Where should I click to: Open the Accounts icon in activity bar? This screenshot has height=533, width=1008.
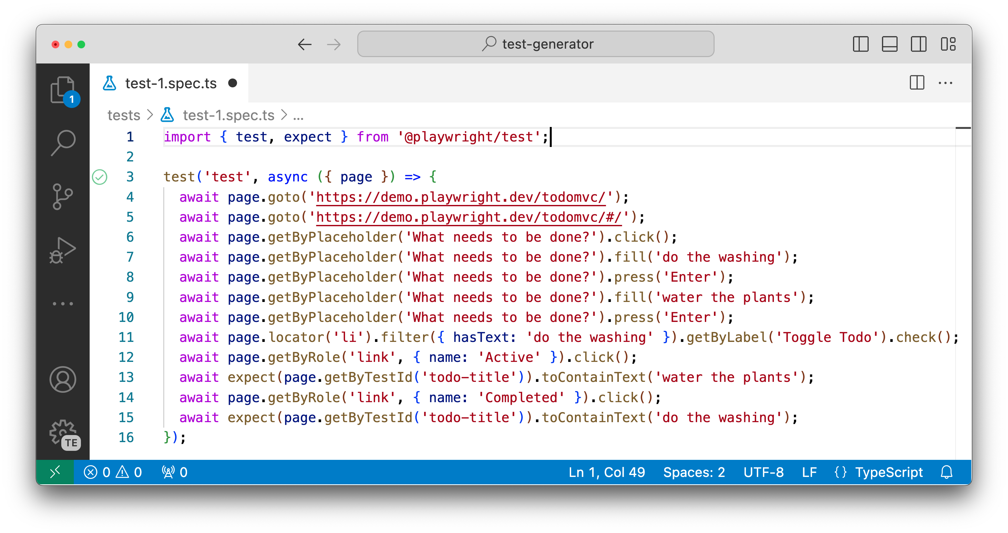[63, 379]
